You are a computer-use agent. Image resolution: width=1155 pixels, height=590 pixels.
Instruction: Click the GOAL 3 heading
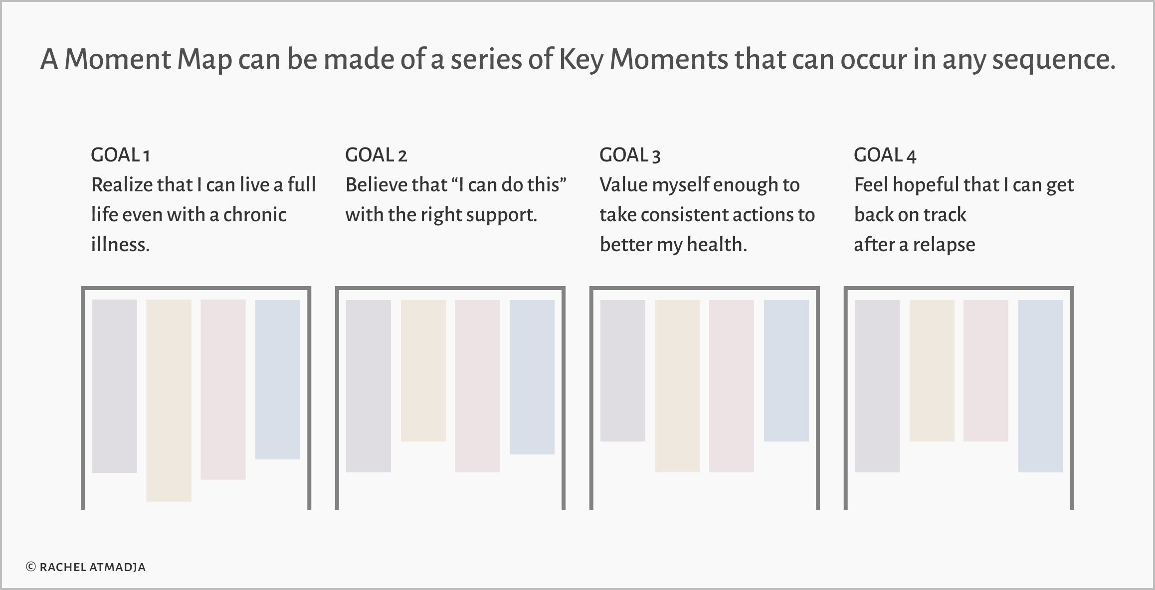point(630,155)
